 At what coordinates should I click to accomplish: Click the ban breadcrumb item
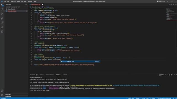click(x=44, y=7)
